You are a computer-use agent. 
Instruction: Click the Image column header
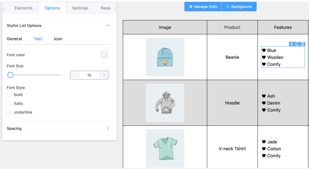pyautogui.click(x=165, y=27)
